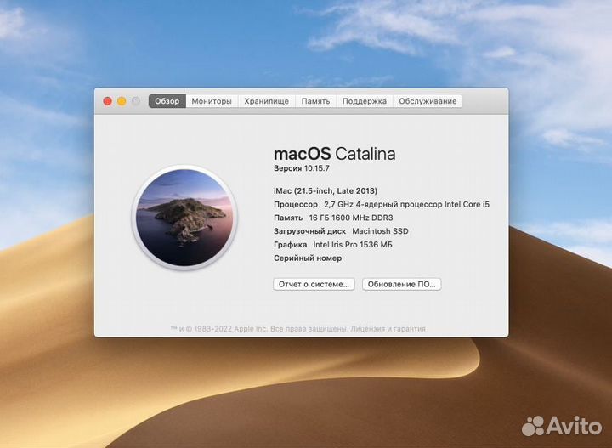Open the Обслуживание tab
Viewport: 612px width, 448px height.
click(428, 101)
